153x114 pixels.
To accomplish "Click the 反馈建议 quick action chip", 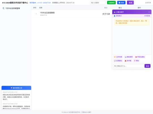I will click(118, 61).
